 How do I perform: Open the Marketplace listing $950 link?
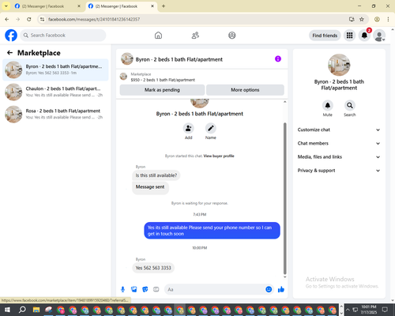pos(163,80)
